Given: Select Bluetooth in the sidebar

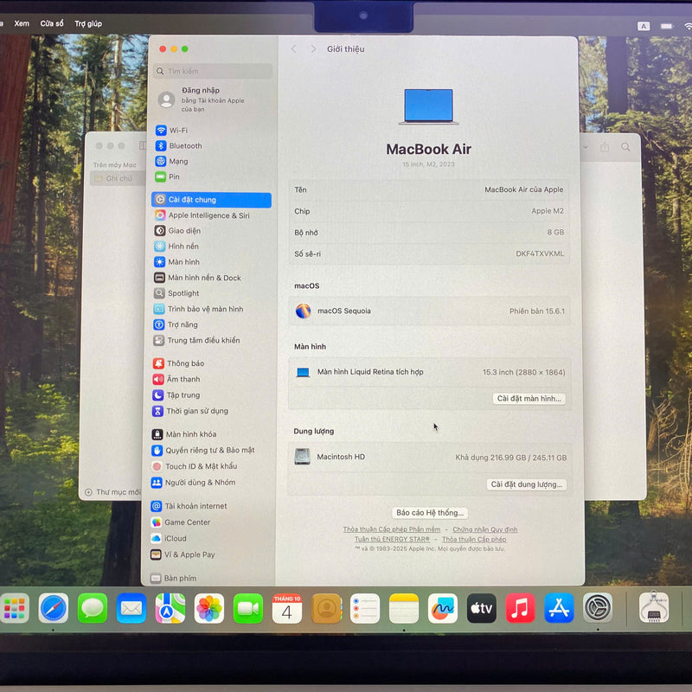Looking at the screenshot, I should (184, 146).
